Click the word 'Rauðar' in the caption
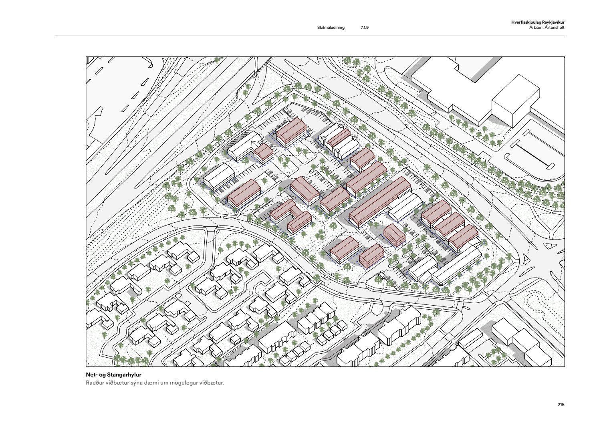 pos(95,383)
